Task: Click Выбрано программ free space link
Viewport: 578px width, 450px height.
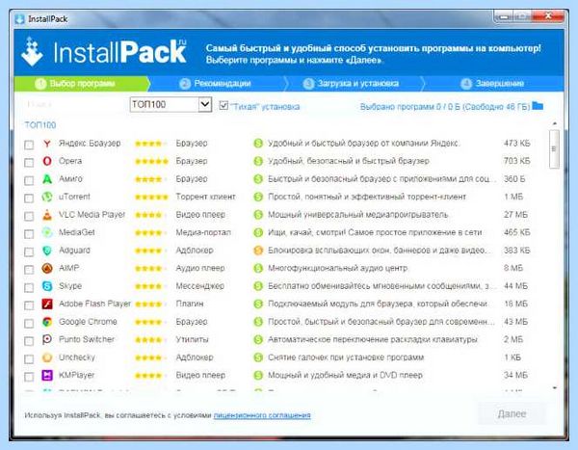Action: (x=445, y=107)
